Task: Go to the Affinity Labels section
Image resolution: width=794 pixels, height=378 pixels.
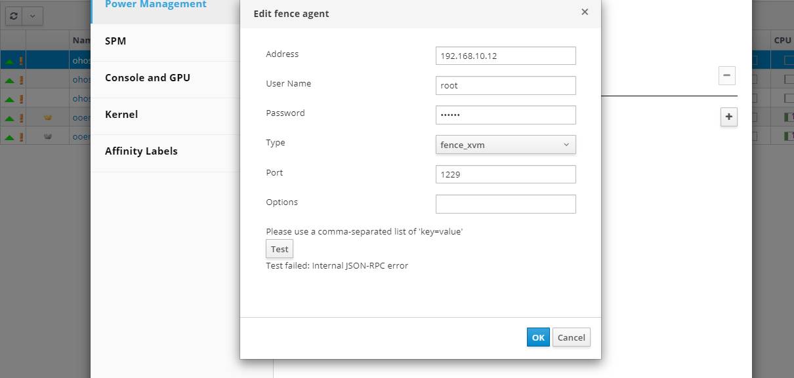Action: pos(141,151)
